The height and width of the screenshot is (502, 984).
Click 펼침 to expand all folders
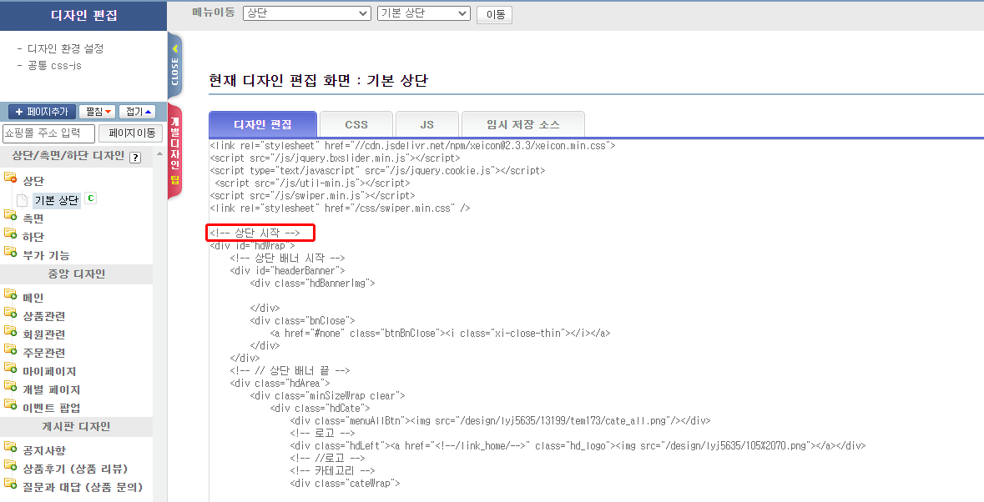click(98, 112)
